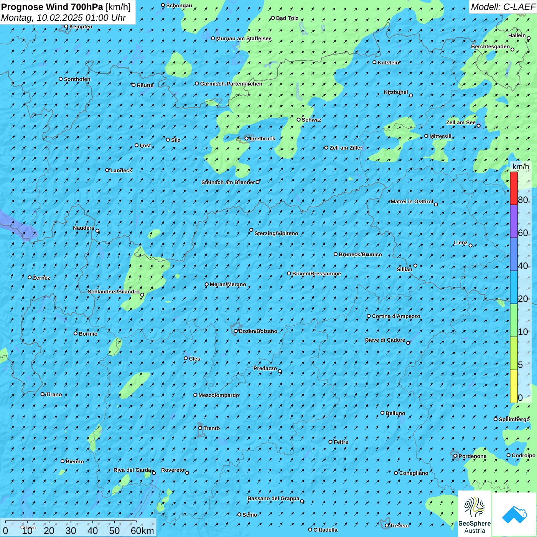The height and width of the screenshot is (537, 537).
Task: Click the Berchtesgaden location marker
Action: click(x=512, y=49)
